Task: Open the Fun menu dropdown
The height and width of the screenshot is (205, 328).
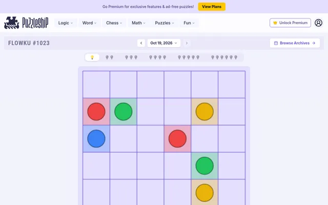Action: [189, 23]
